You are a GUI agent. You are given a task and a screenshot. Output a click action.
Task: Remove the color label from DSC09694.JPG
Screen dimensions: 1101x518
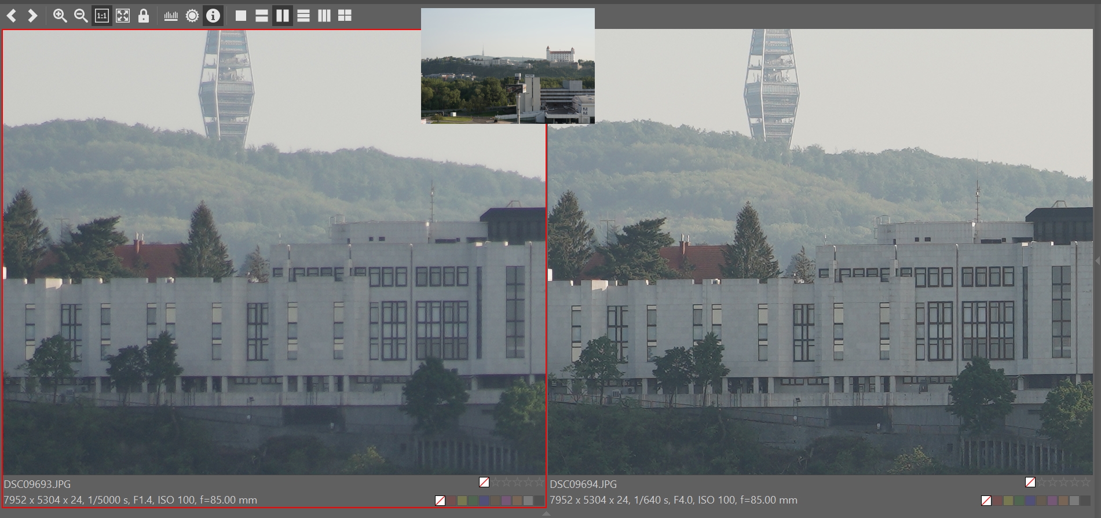[986, 501]
